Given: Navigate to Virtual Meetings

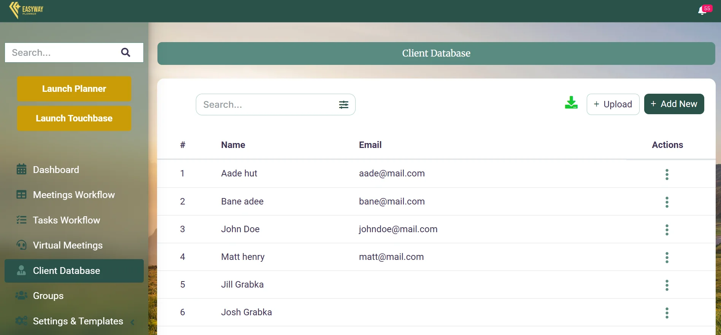Looking at the screenshot, I should pyautogui.click(x=68, y=245).
